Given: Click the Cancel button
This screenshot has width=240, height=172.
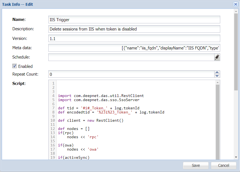Looking at the screenshot, I should (x=224, y=165).
